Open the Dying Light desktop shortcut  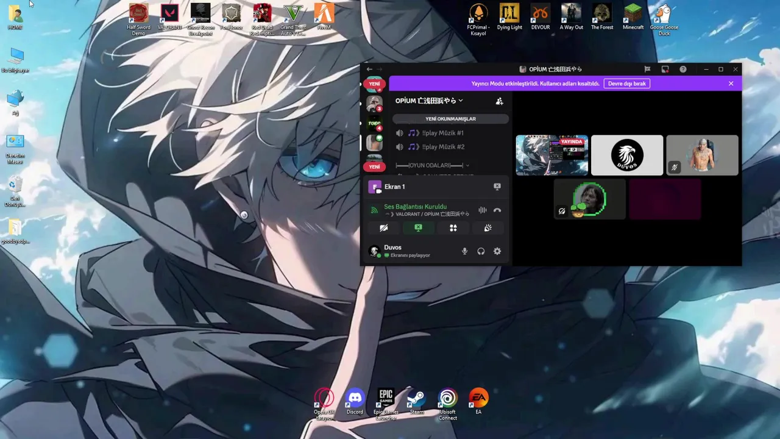coord(509,17)
